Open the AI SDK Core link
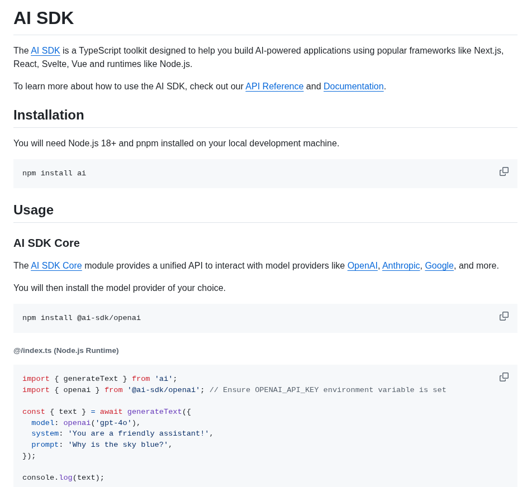 [x=56, y=266]
